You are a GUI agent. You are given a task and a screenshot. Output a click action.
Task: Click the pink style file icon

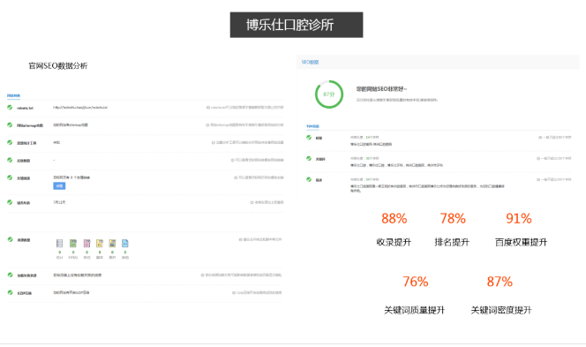[86, 244]
